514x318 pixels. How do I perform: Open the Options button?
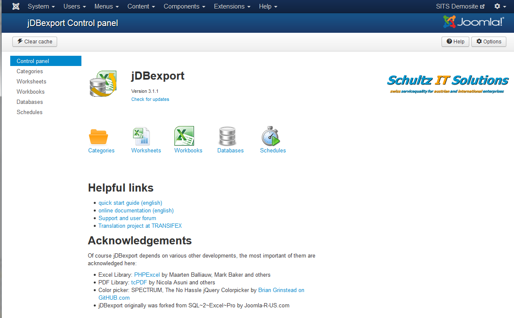pyautogui.click(x=488, y=41)
